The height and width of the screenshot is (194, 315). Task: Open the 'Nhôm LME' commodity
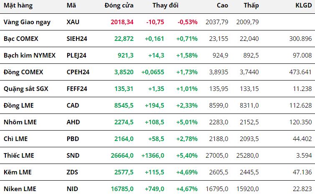[20, 122]
